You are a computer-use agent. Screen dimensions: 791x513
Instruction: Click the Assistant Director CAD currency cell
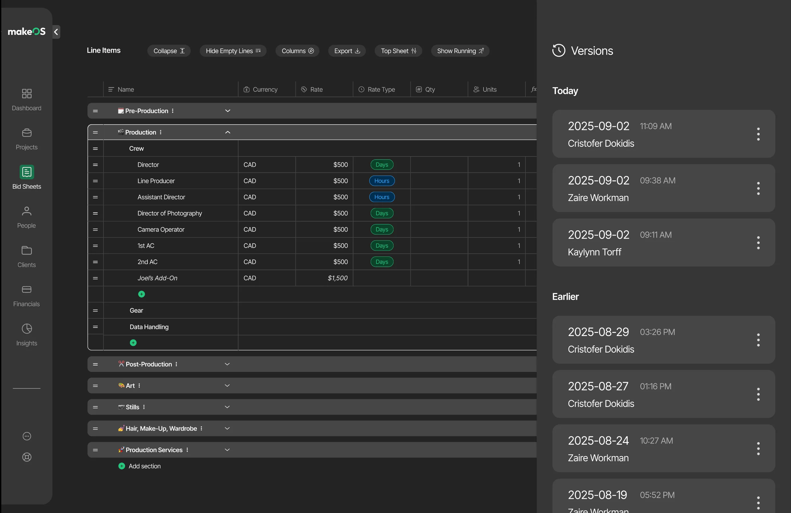point(267,197)
